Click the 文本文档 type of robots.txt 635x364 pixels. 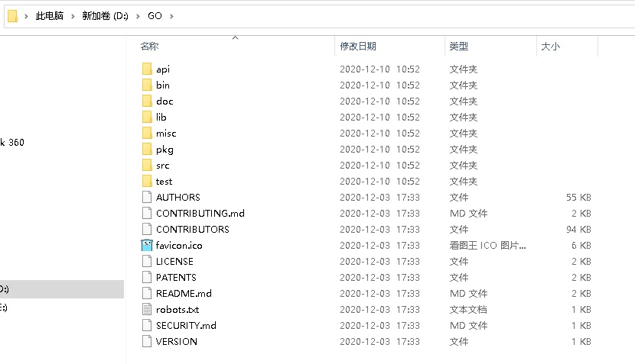[468, 310]
